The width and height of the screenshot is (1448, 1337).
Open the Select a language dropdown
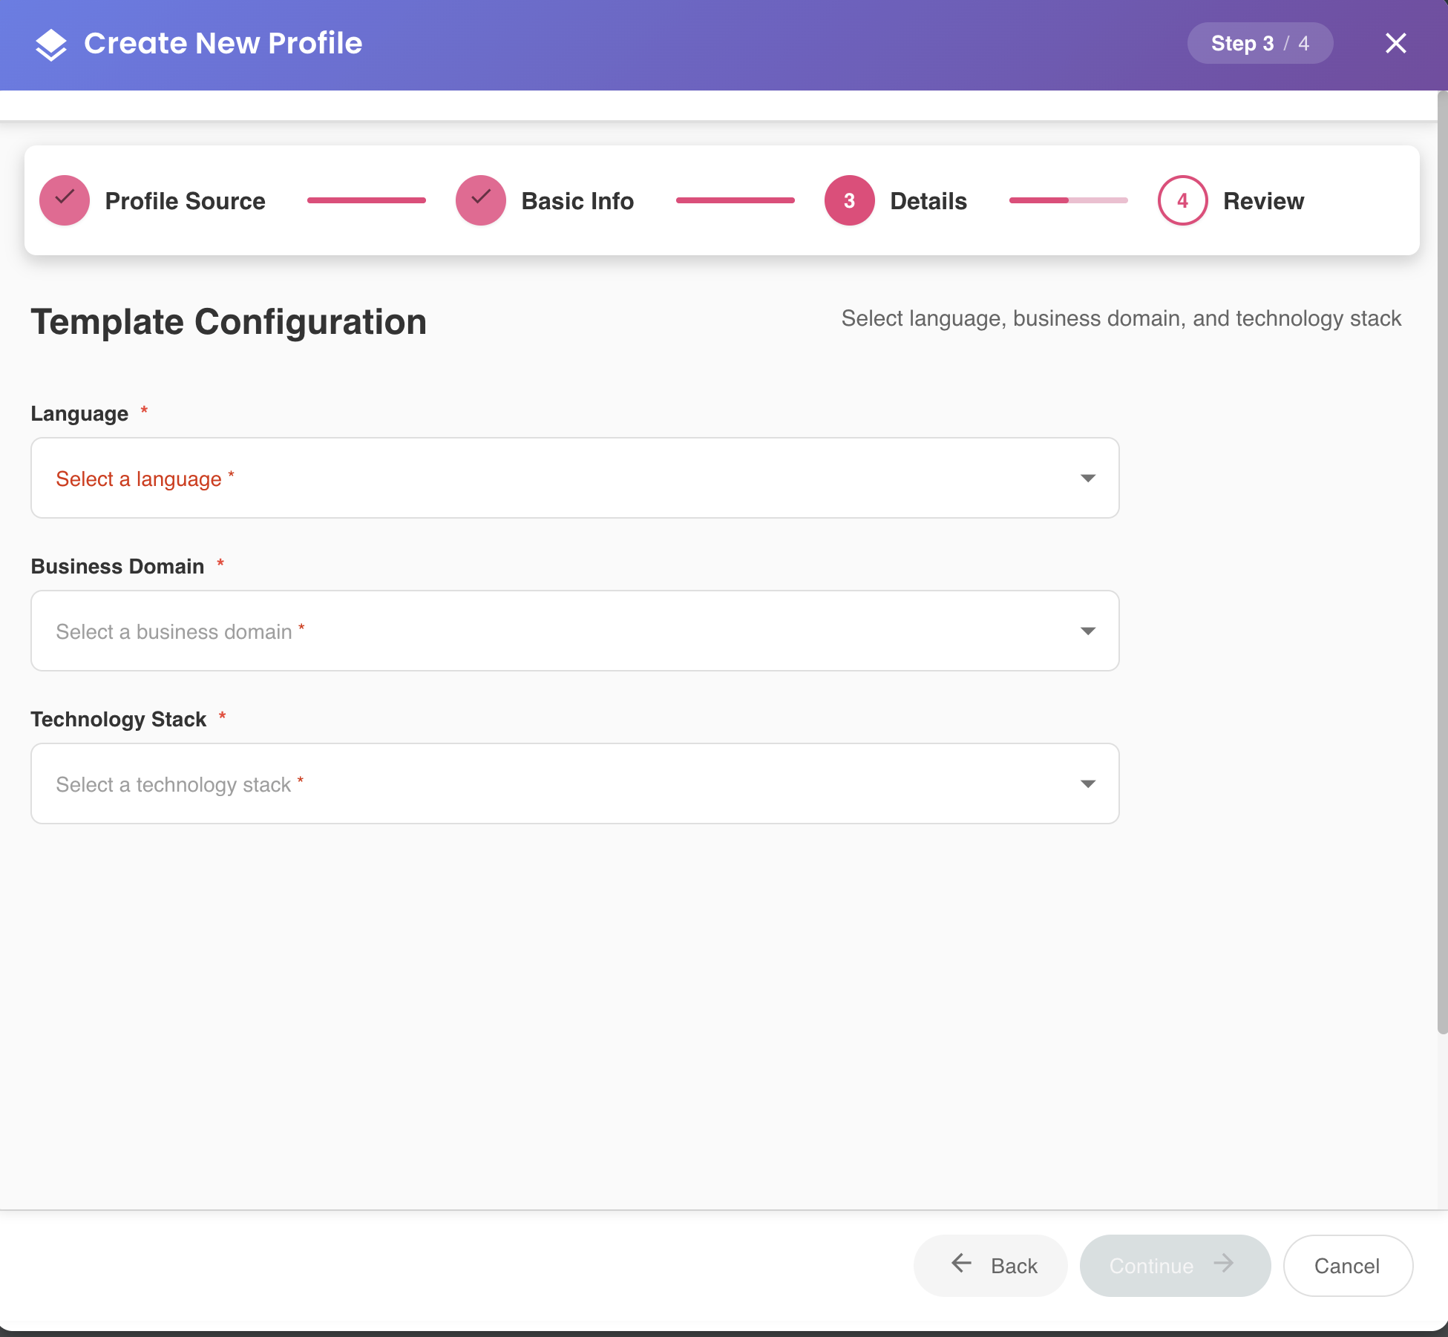pyautogui.click(x=574, y=478)
